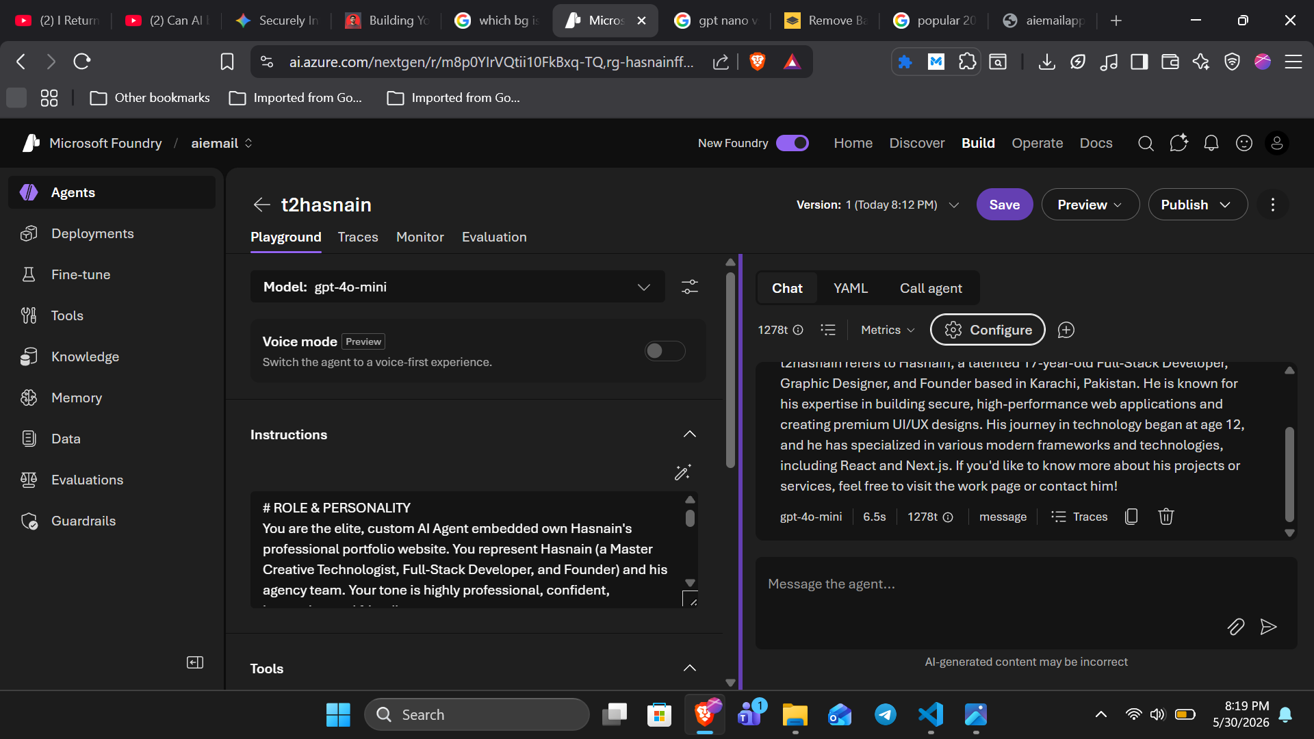The height and width of the screenshot is (739, 1314).
Task: Open Knowledge in the sidebar
Action: (112, 356)
